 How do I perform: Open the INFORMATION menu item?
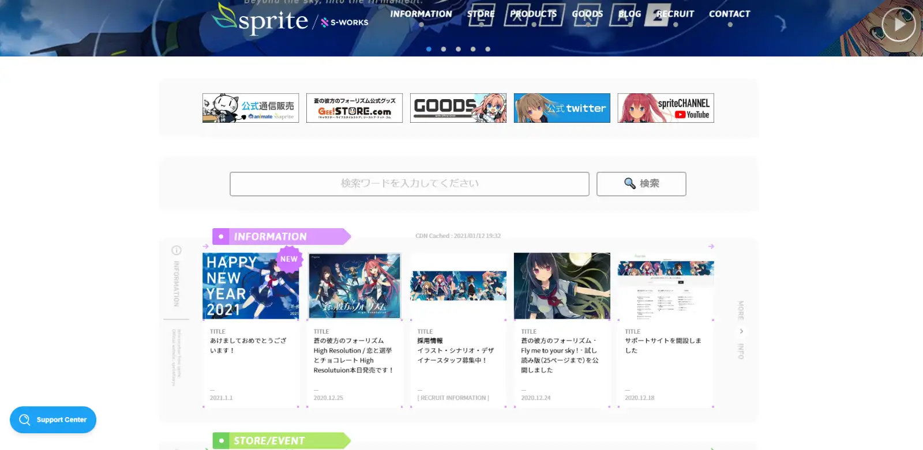[421, 14]
